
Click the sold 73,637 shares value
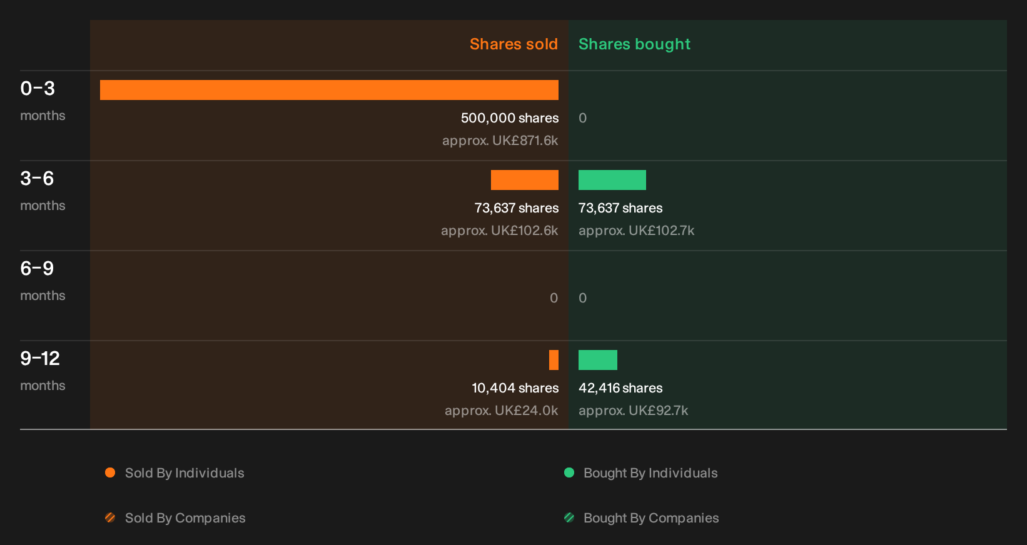(x=517, y=208)
